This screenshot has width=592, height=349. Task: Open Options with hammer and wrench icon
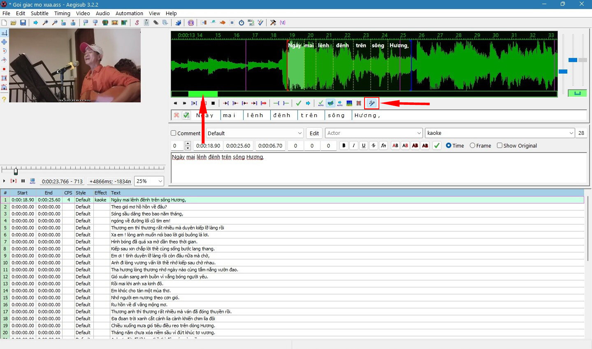pos(273,23)
